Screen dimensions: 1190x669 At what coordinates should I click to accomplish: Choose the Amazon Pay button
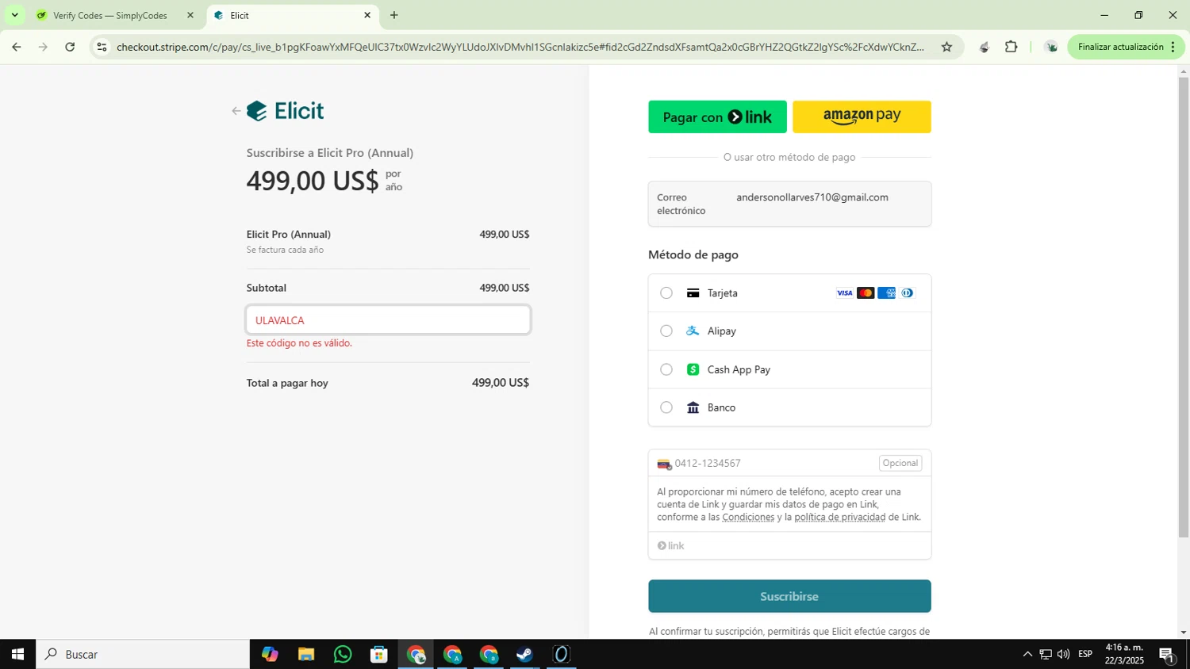click(862, 117)
